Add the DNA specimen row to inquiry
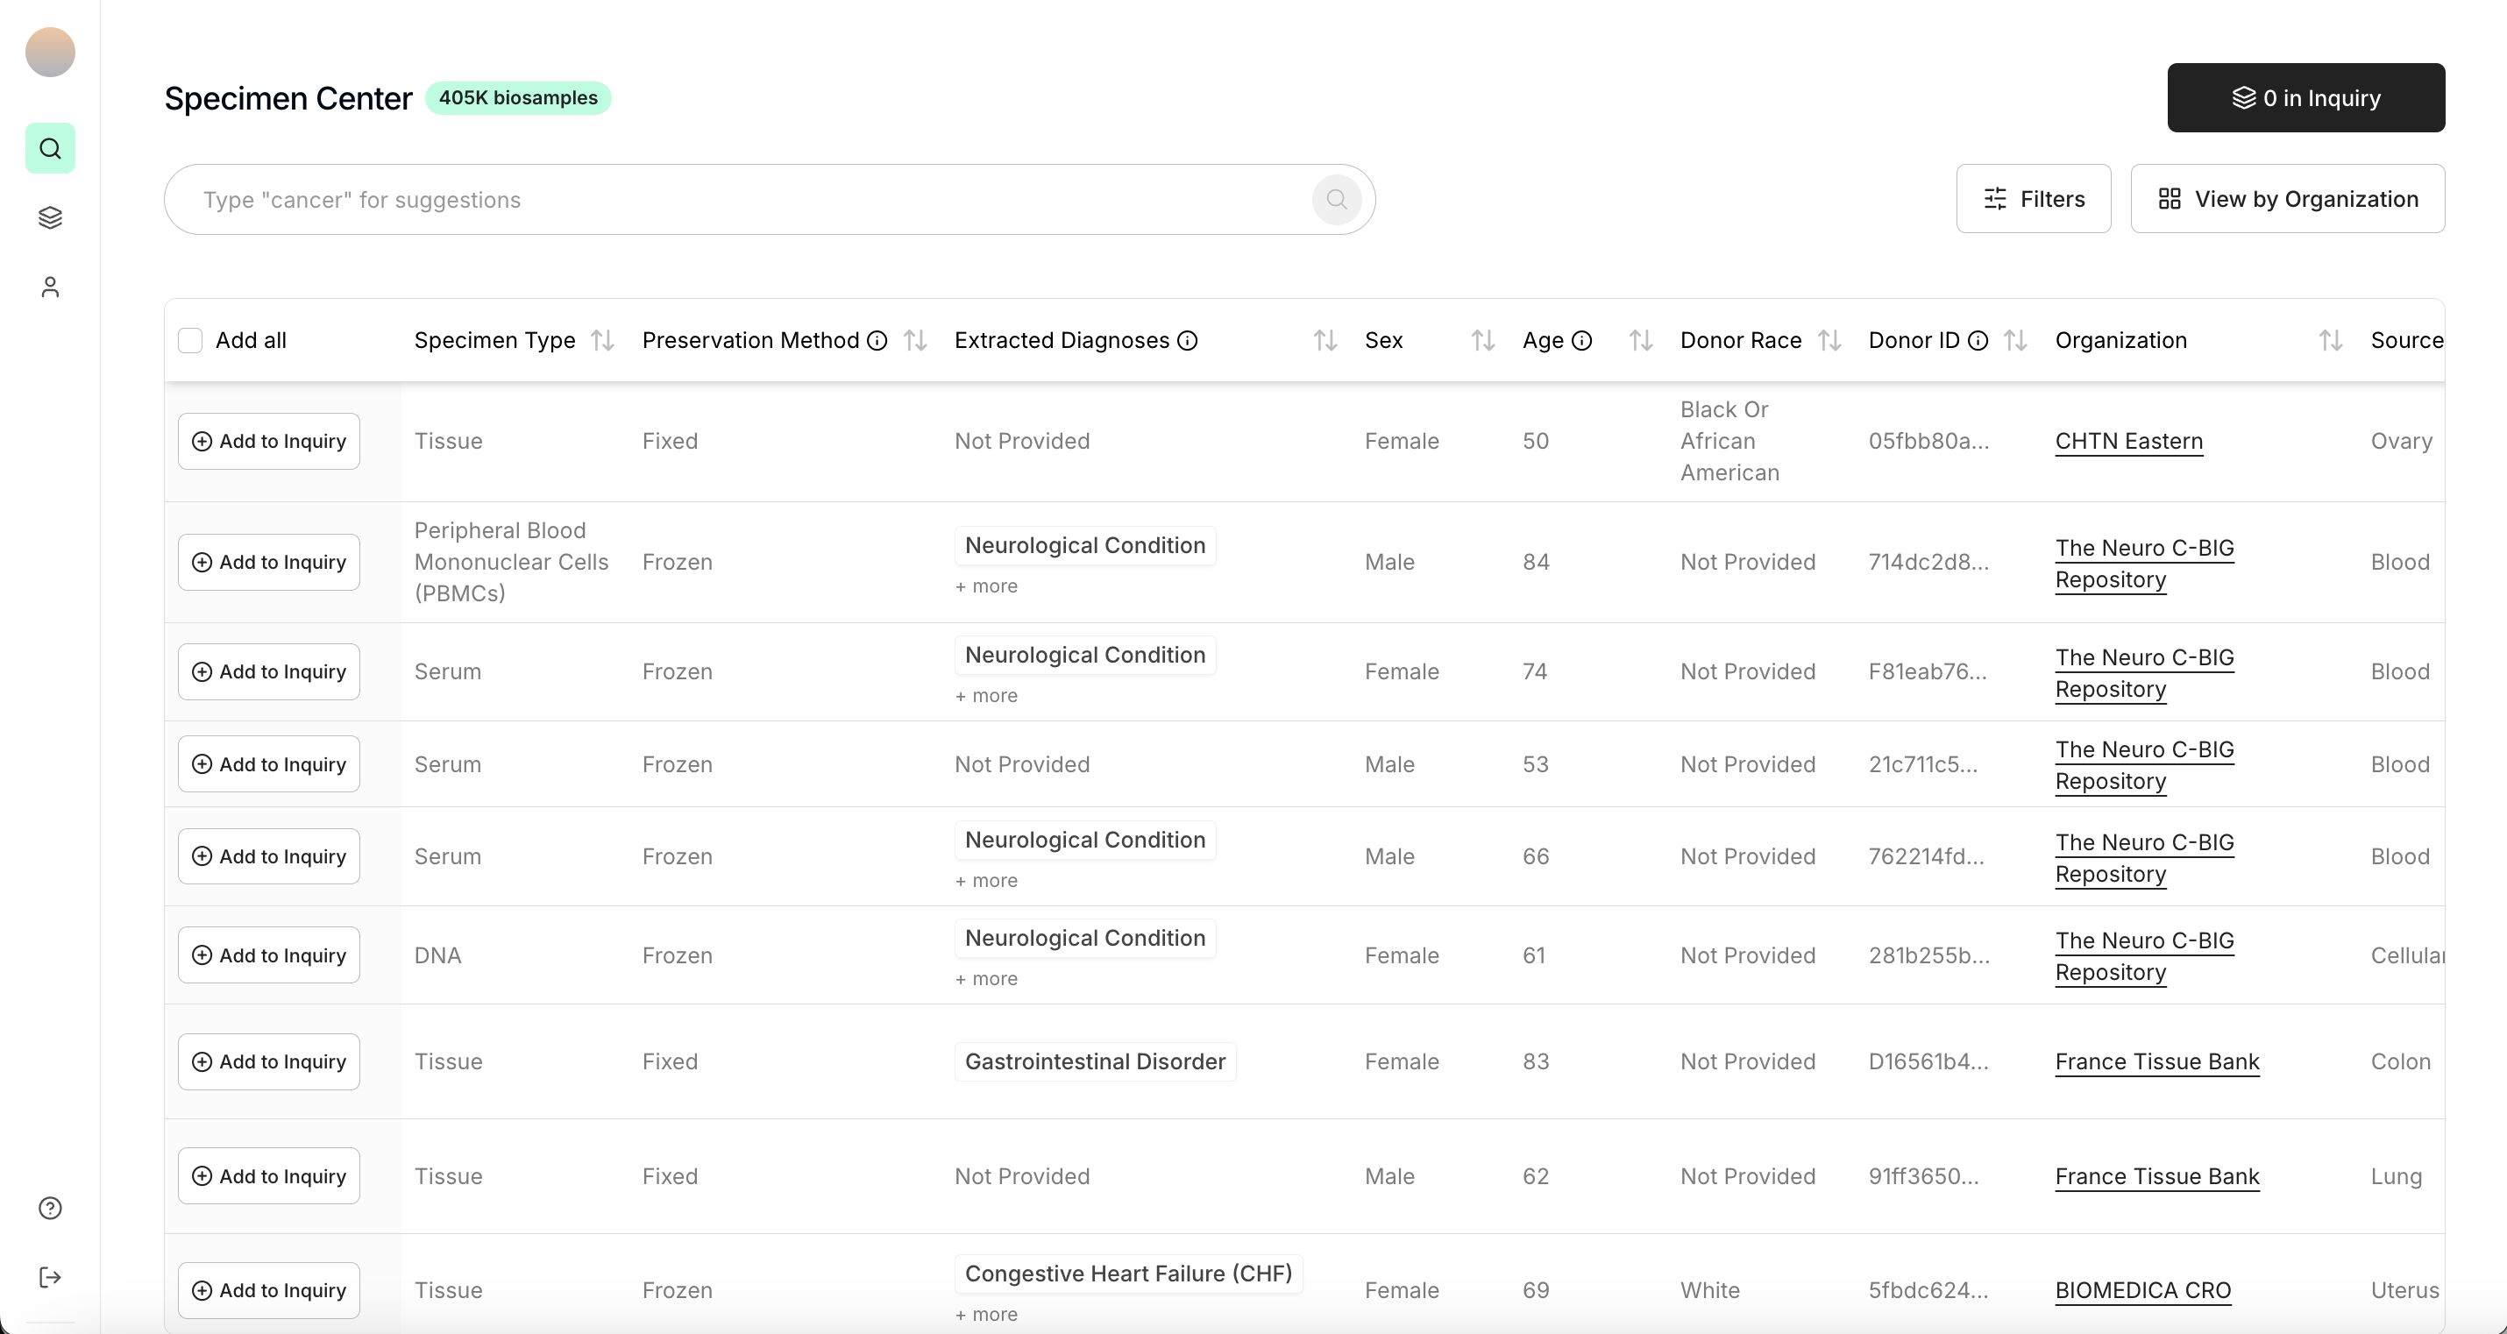Screen dimensions: 2507x1334 pyautogui.click(x=268, y=955)
